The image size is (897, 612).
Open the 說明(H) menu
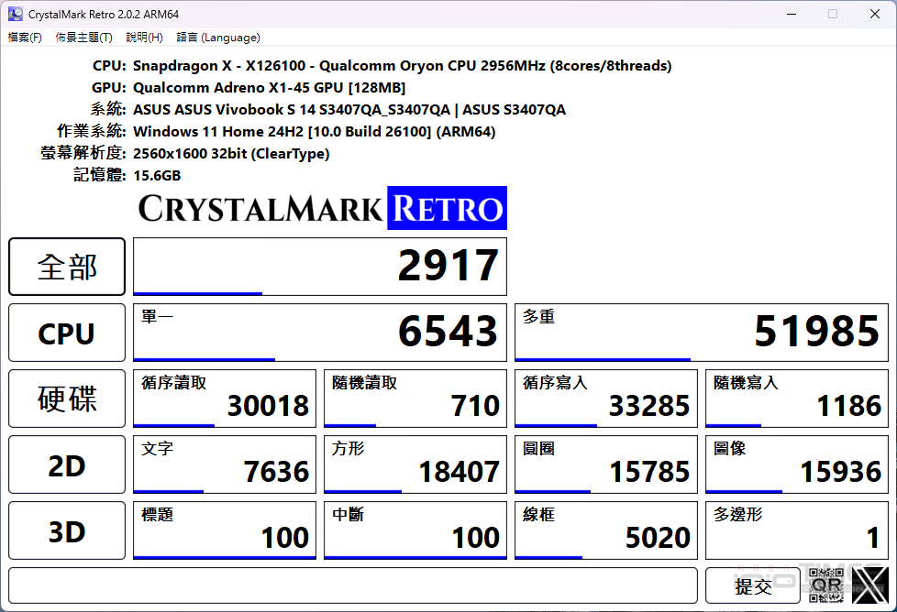click(144, 38)
